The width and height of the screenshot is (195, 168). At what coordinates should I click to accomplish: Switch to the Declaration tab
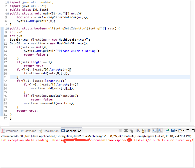tap(49, 131)
